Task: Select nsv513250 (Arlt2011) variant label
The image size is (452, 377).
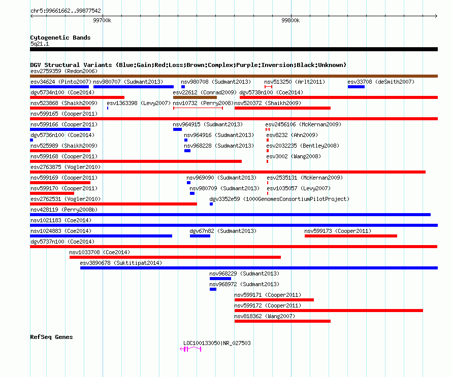Action: pyautogui.click(x=295, y=82)
